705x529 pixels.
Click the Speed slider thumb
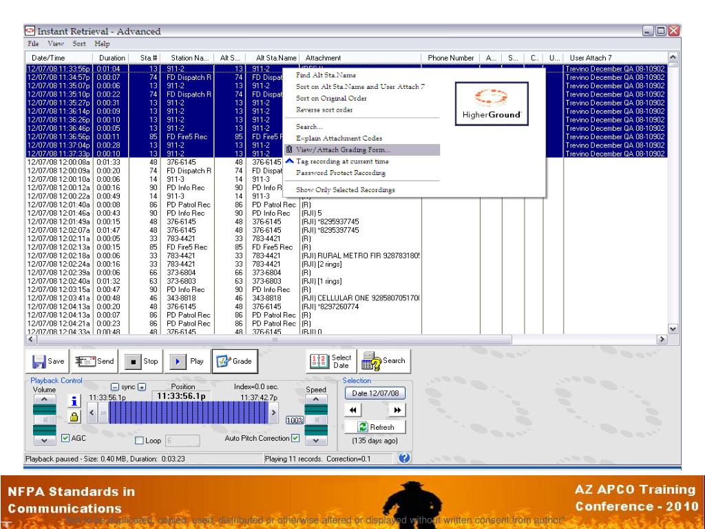[x=317, y=419]
